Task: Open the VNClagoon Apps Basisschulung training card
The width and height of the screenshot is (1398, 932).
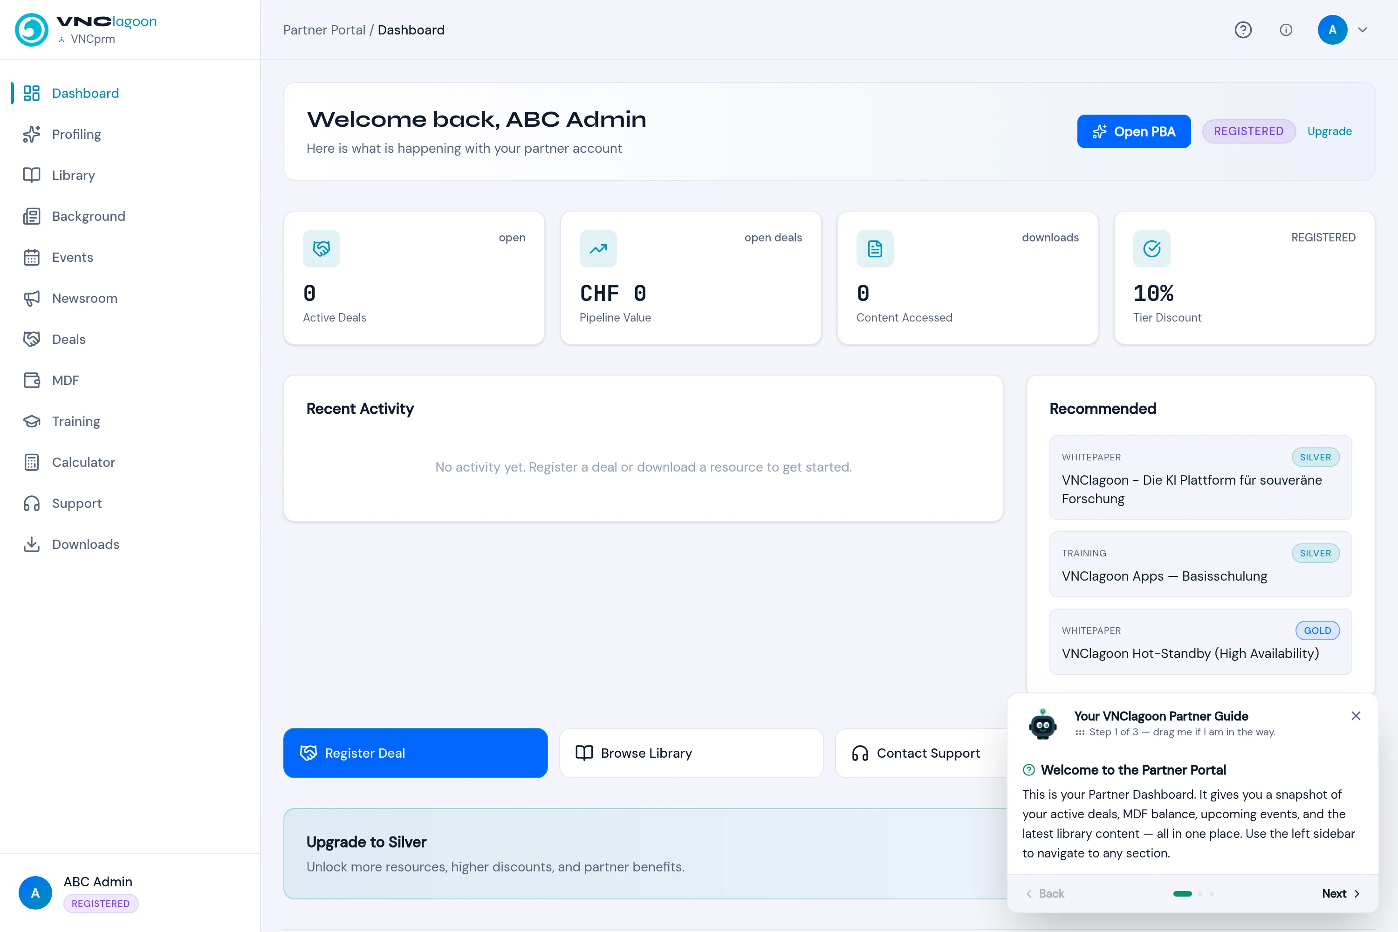Action: click(x=1201, y=565)
